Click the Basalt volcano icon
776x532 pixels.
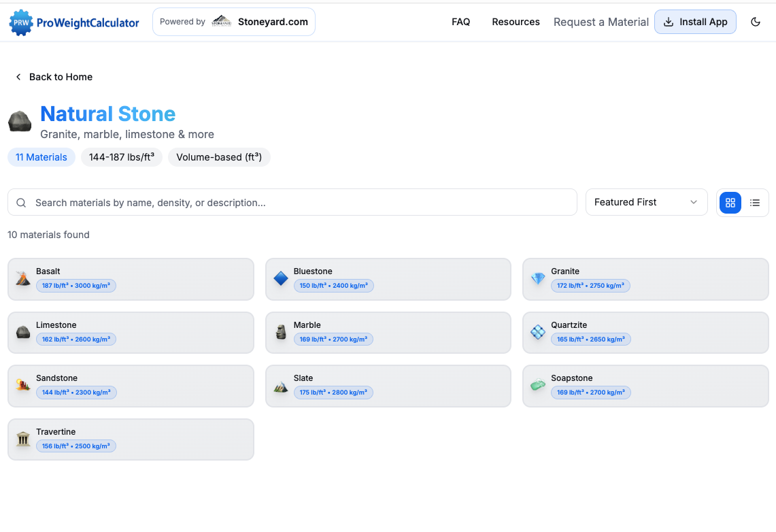(x=23, y=279)
